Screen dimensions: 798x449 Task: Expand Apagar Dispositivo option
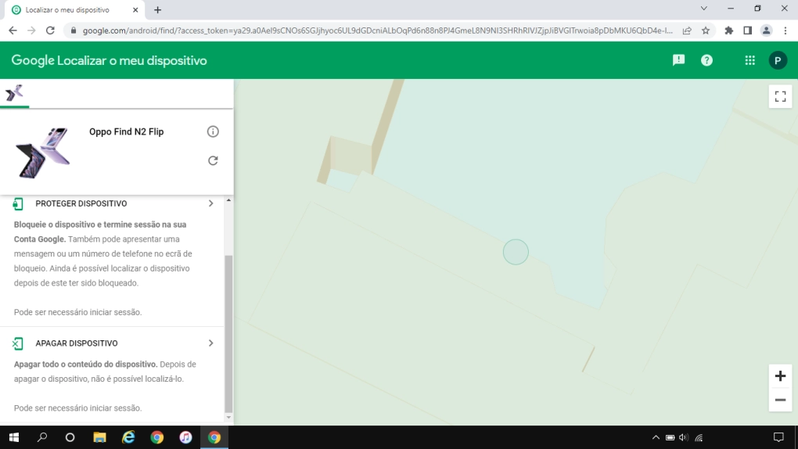click(210, 343)
